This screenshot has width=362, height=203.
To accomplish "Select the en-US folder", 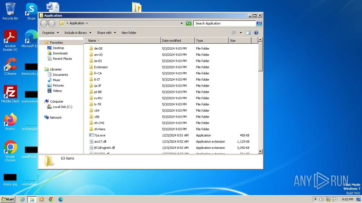I will tap(98, 55).
